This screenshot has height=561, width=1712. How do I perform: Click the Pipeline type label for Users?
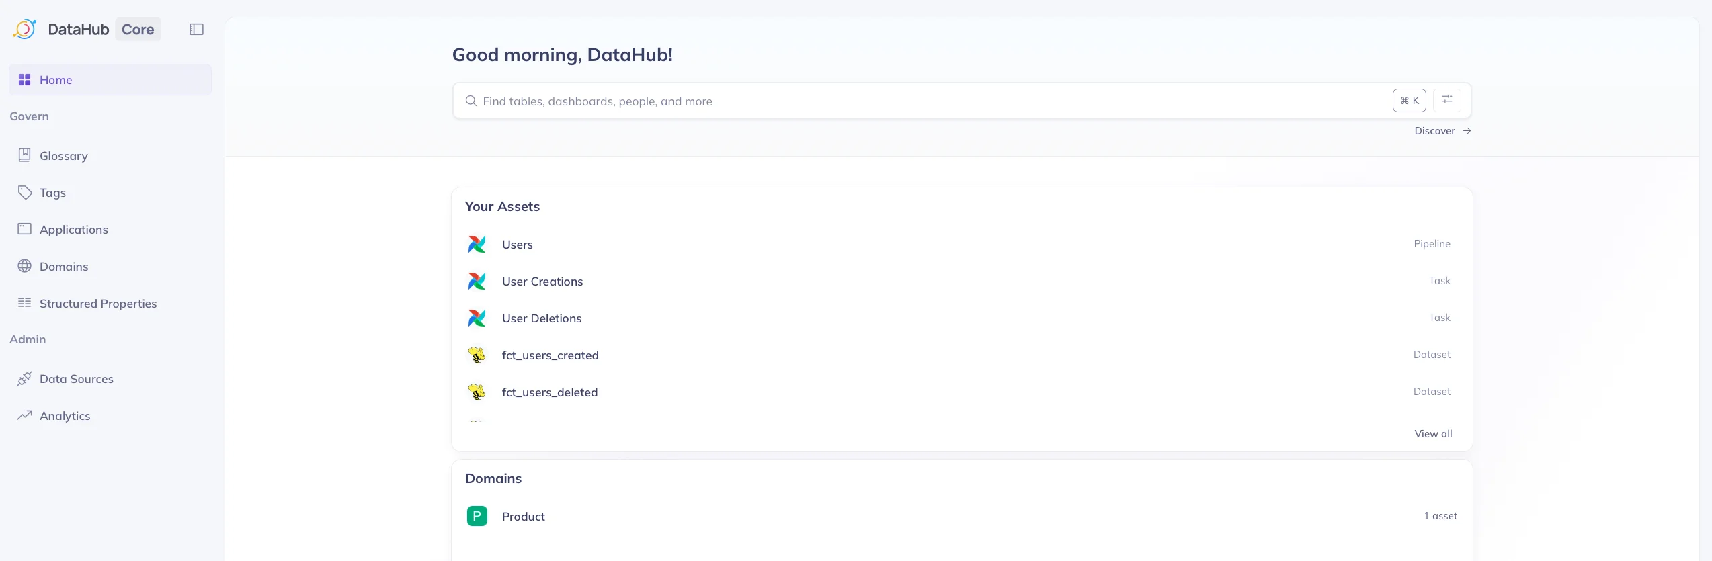(1432, 244)
